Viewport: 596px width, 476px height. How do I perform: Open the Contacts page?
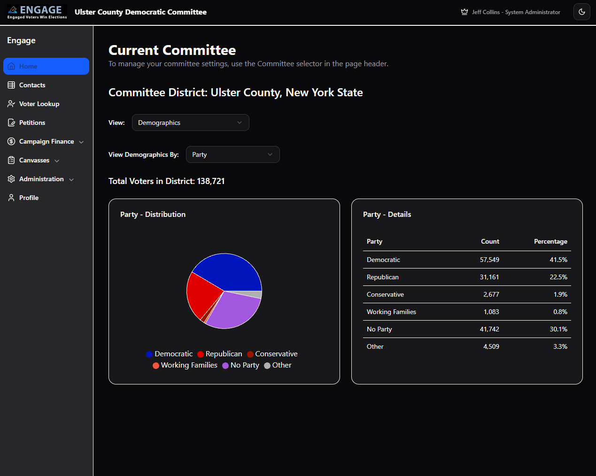coord(46,85)
